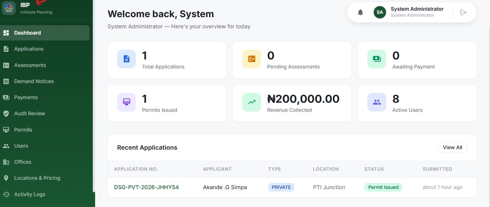This screenshot has height=207, width=490.
Task: Click the Locations & Pricing pin icon
Action: 6,178
